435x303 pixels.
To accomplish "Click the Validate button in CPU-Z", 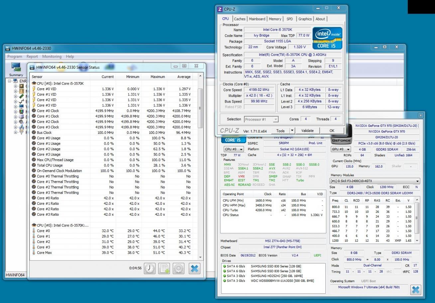I will coord(307,131).
